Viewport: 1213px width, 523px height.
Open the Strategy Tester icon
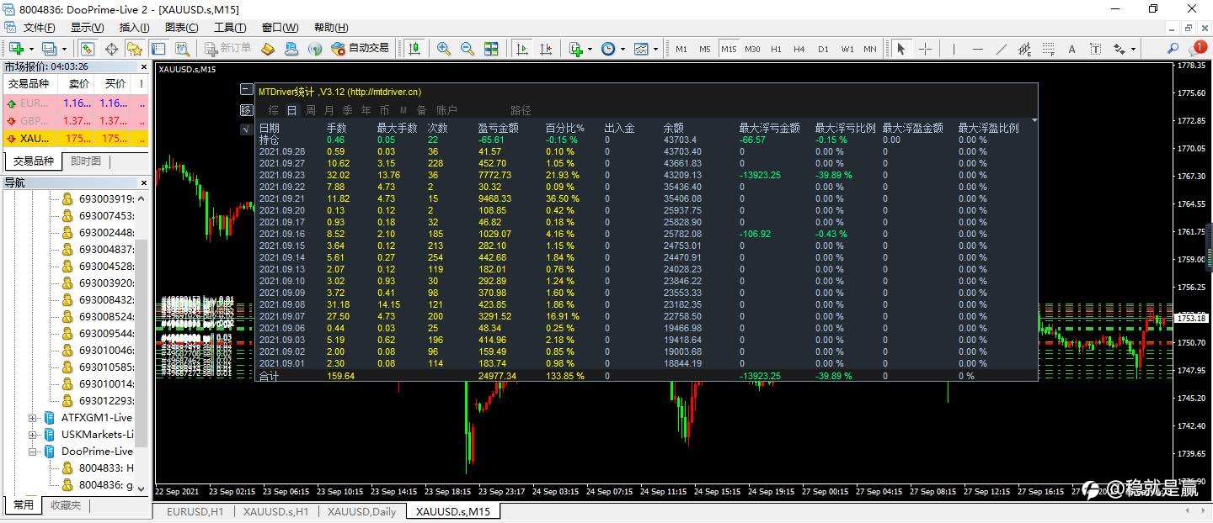[182, 49]
